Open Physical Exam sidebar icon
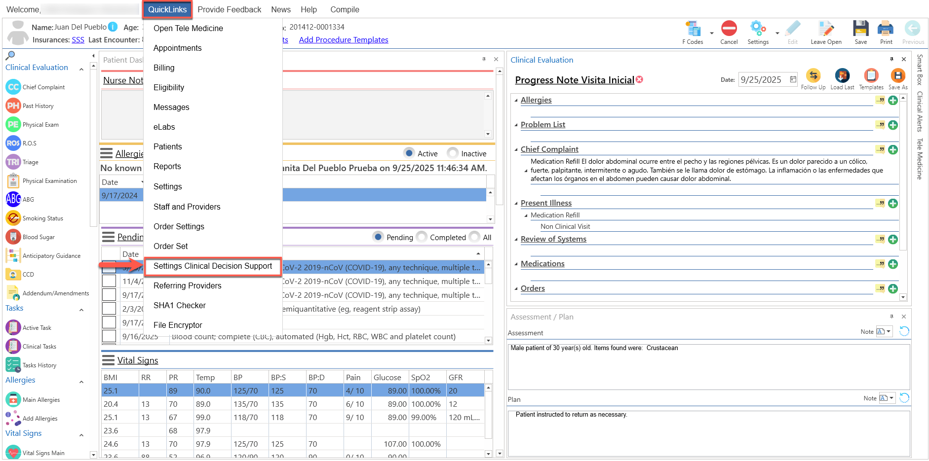The height and width of the screenshot is (461, 929). tap(13, 125)
